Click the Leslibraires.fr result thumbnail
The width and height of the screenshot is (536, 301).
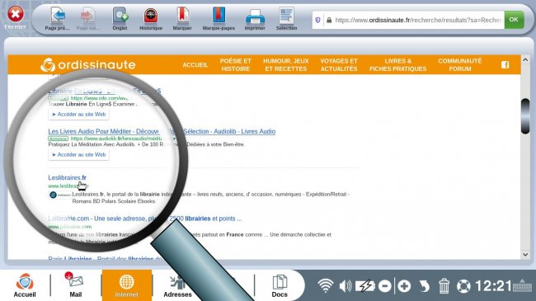coord(60,195)
